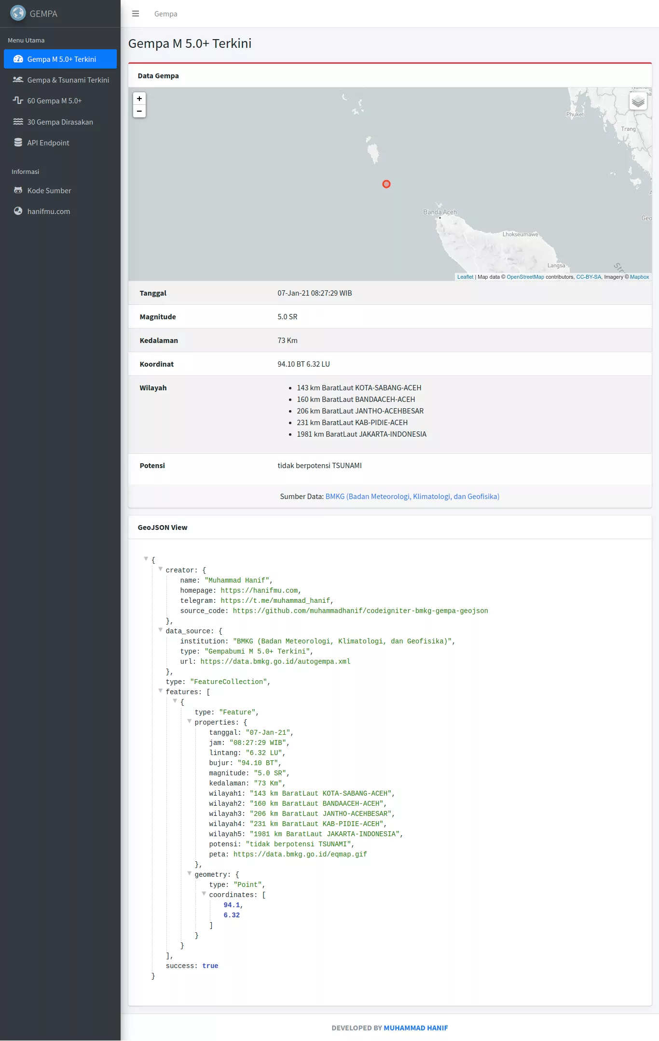Image resolution: width=659 pixels, height=1041 pixels.
Task: Click the Data Gempa card header
Action: point(390,75)
